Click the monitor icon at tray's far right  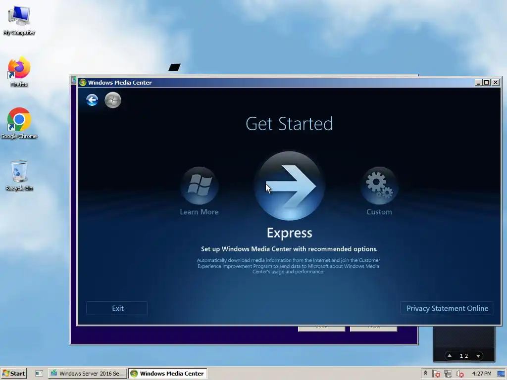click(501, 374)
